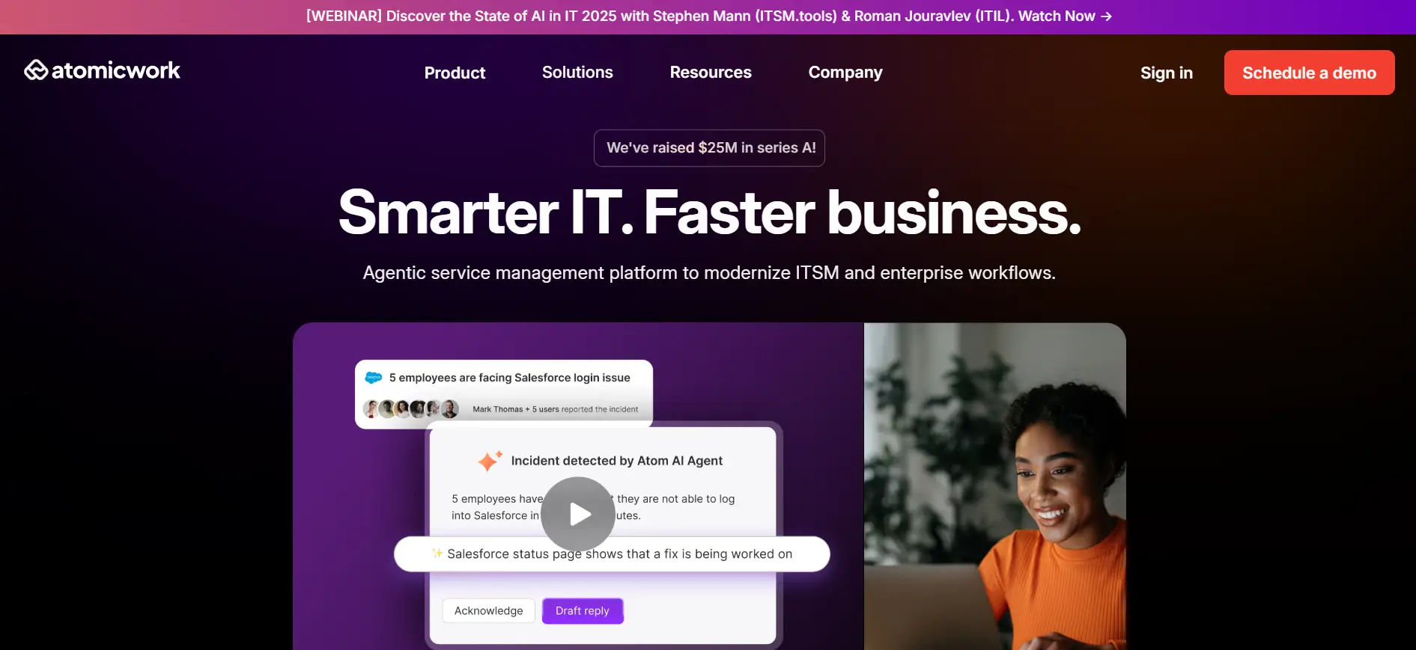Image resolution: width=1416 pixels, height=650 pixels.
Task: Click the woman with laptop photo
Action: click(994, 486)
